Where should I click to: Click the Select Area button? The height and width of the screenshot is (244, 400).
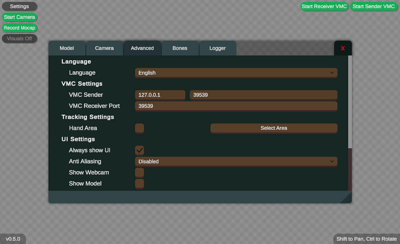[x=274, y=128]
